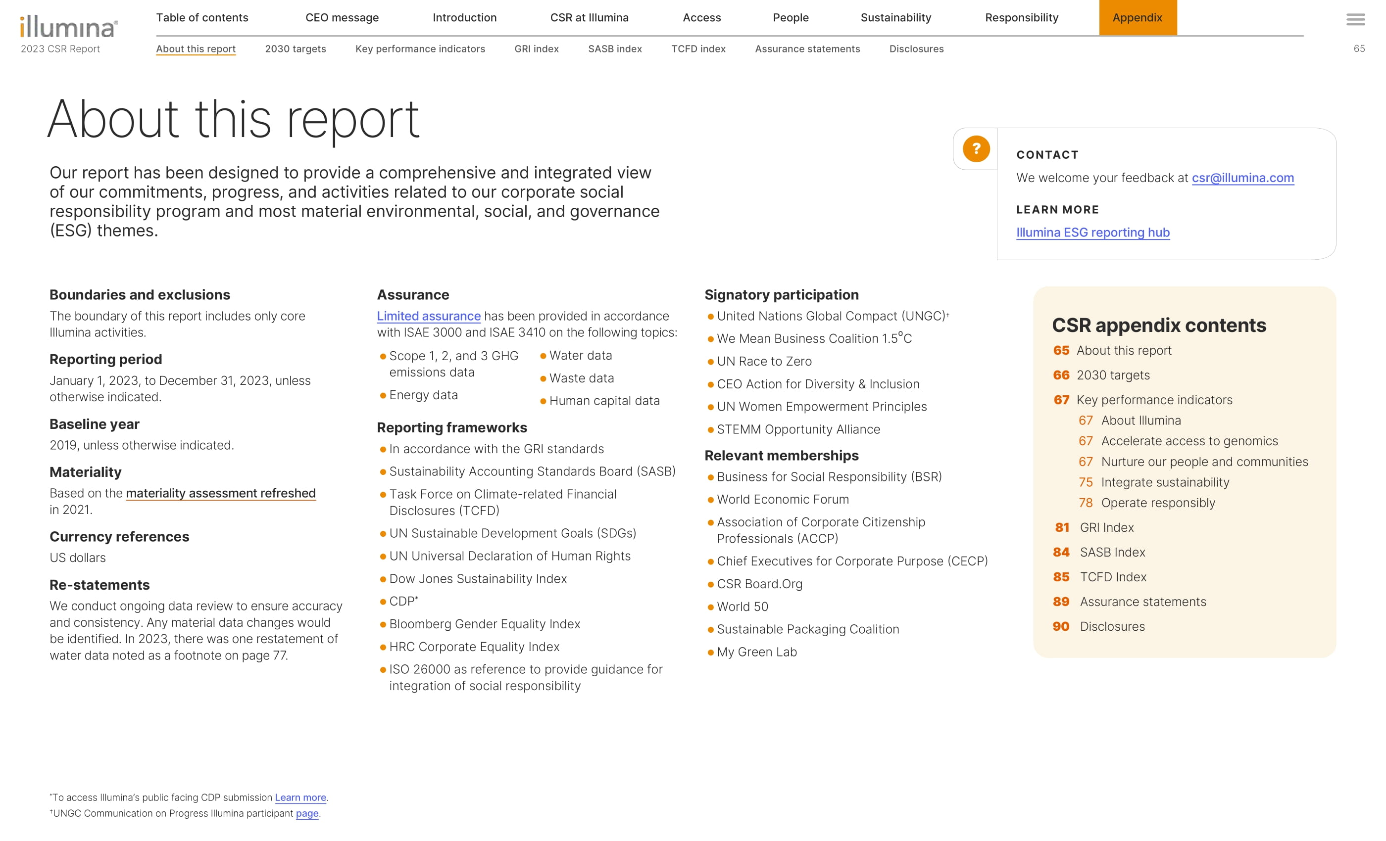Open the Key performance indicators sub-tab

pyautogui.click(x=420, y=49)
